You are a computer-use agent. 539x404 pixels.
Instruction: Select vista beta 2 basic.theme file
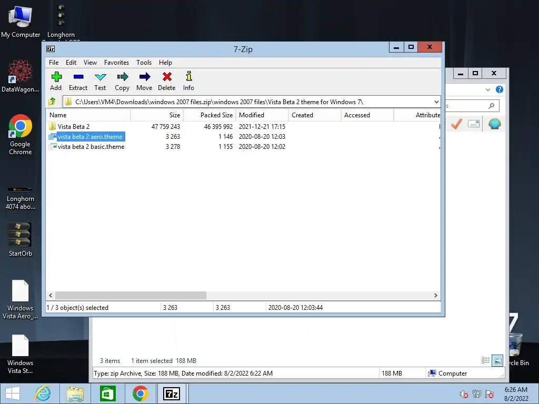[91, 147]
